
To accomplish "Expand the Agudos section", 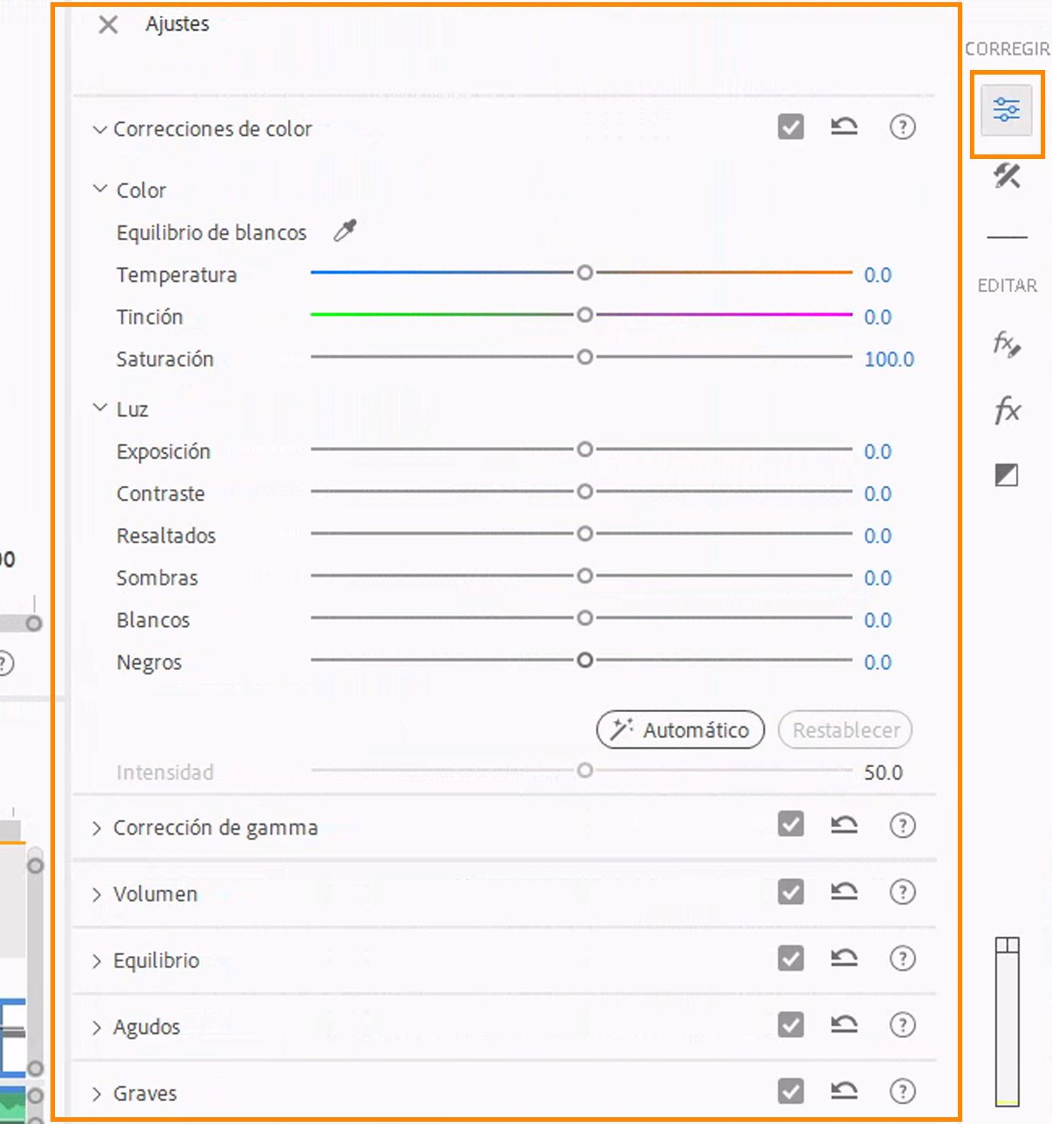I will (x=96, y=1028).
